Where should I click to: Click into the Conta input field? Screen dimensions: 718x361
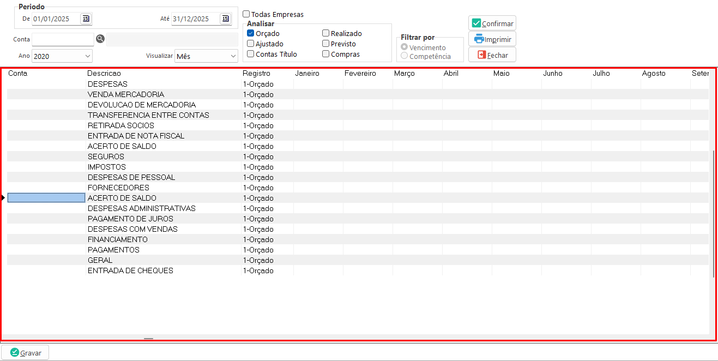(63, 39)
